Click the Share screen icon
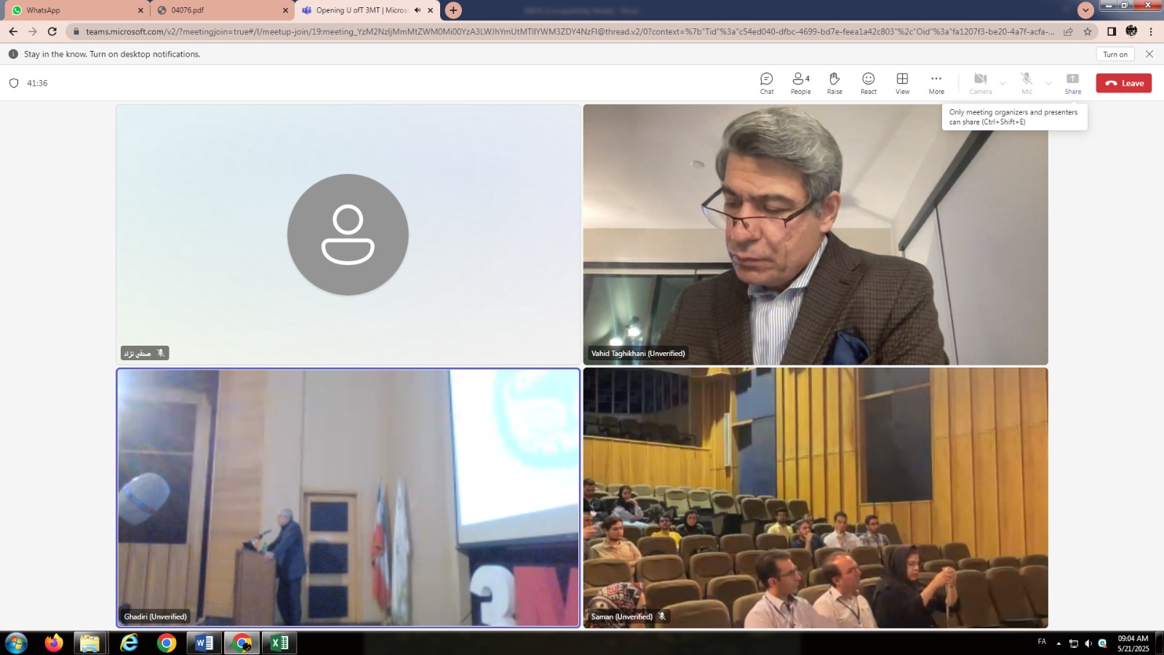The width and height of the screenshot is (1164, 655). pyautogui.click(x=1072, y=83)
